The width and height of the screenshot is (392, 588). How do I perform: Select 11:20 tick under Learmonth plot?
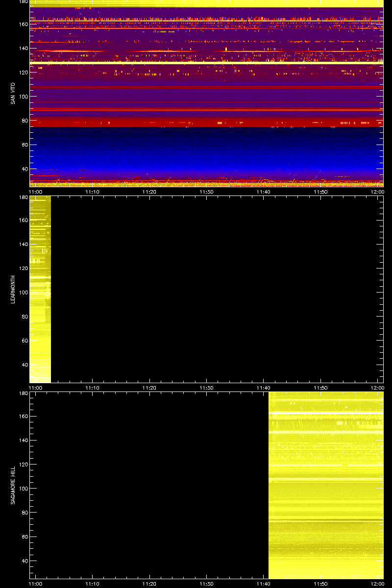(149, 388)
